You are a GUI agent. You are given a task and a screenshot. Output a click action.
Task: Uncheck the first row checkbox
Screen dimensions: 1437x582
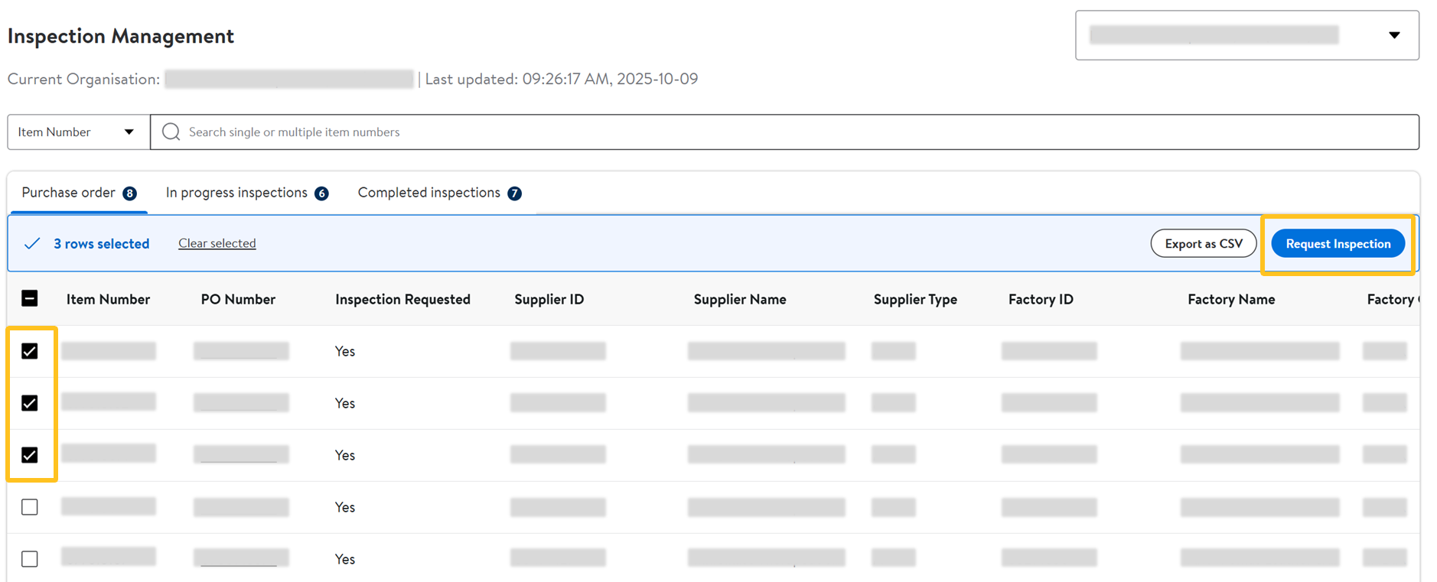point(30,351)
